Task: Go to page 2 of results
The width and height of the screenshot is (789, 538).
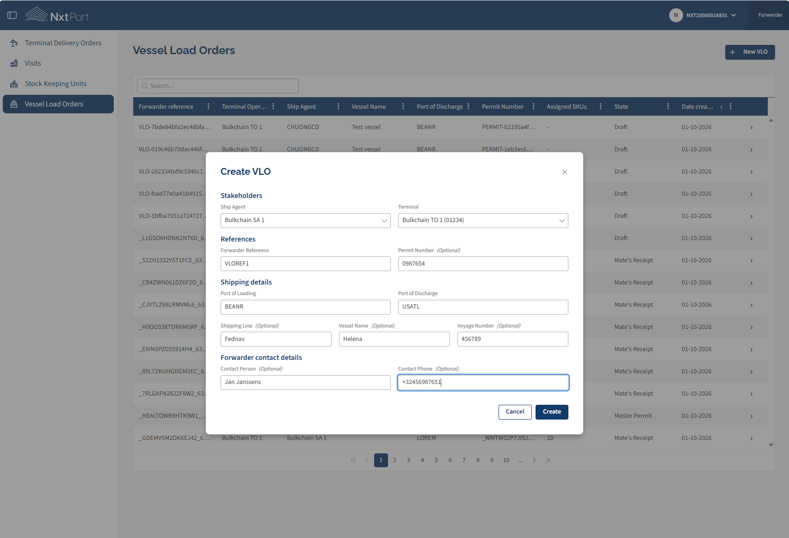Action: pos(394,460)
